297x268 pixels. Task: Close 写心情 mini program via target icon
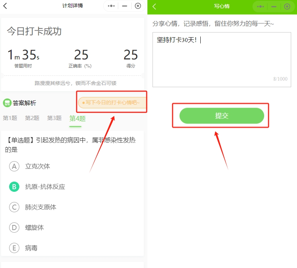(287, 7)
